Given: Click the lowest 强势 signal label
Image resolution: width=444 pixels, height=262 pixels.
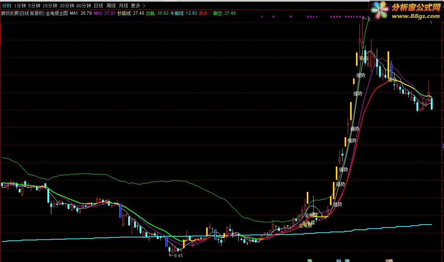Looking at the screenshot, I should [337, 205].
